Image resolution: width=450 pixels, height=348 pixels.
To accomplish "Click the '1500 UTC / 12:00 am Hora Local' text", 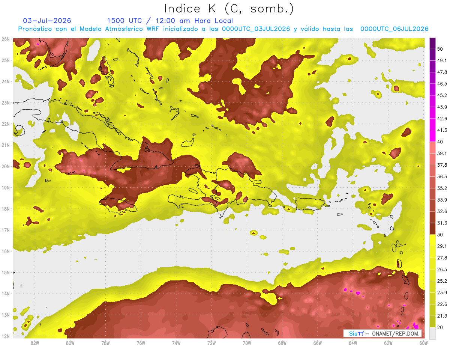I will 170,21.
